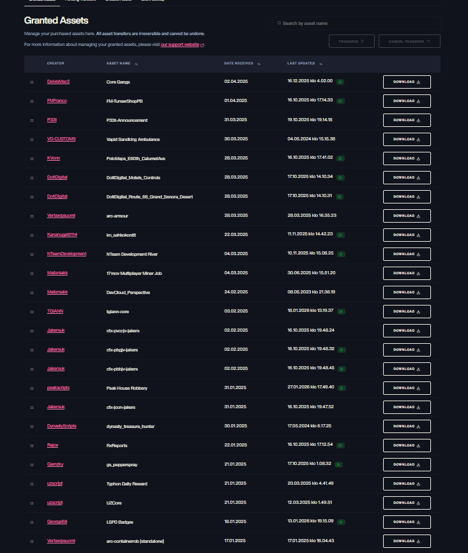This screenshot has width=468, height=553.
Task: Click date received 22.03.2025 for kn_sahkokontit
Action: coord(236,235)
